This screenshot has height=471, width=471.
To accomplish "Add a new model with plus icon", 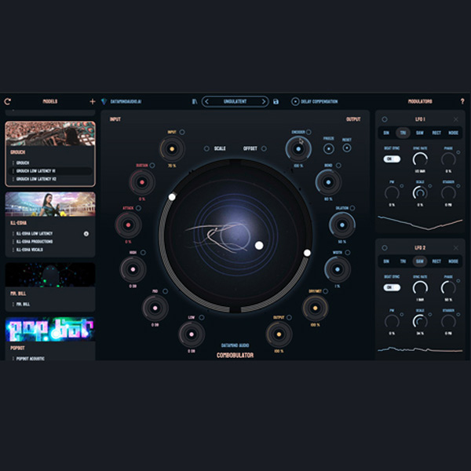I will point(92,101).
